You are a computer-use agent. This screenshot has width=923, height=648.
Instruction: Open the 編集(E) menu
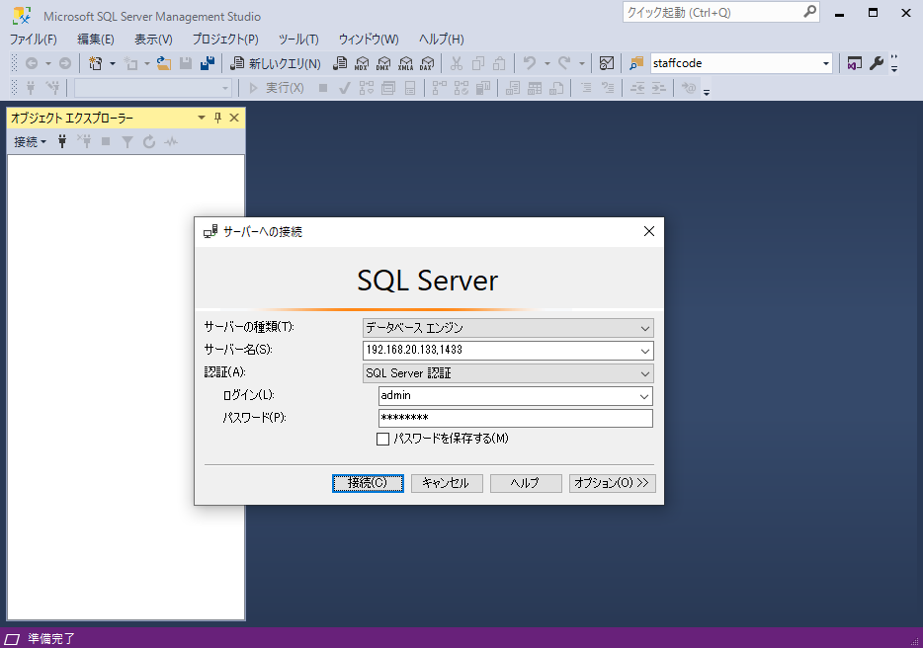95,40
